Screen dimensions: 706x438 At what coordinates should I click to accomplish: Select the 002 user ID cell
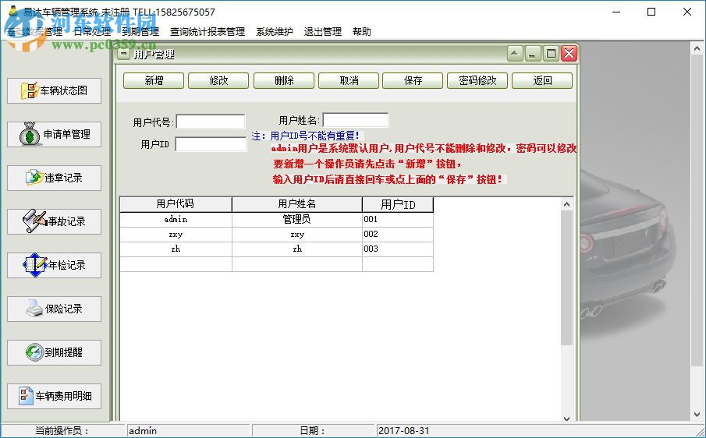coord(398,235)
